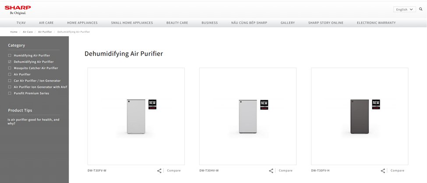427x183 pixels.
Task: Check Humidifying Air Purifier category
Action: click(10, 56)
